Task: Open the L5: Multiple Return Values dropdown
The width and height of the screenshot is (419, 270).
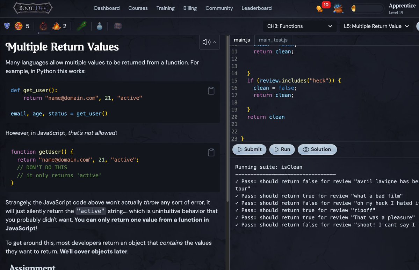Action: pos(376,26)
